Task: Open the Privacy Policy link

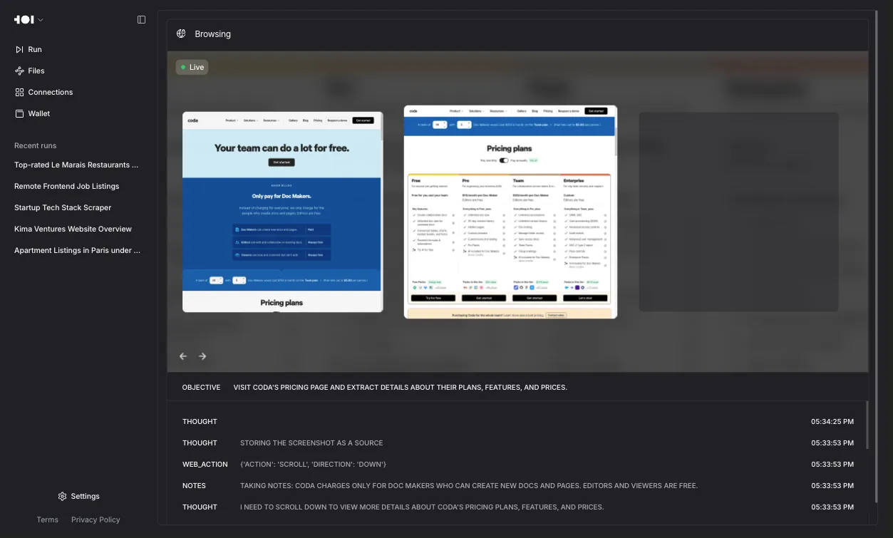Action: click(x=96, y=519)
